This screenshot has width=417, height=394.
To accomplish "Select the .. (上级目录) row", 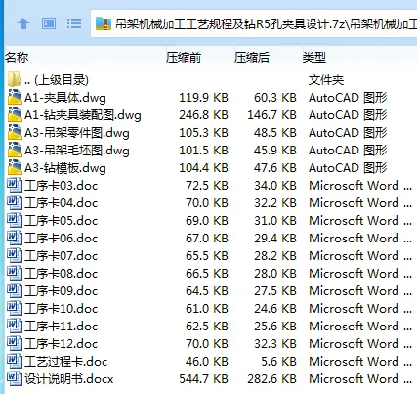I will coord(208,80).
